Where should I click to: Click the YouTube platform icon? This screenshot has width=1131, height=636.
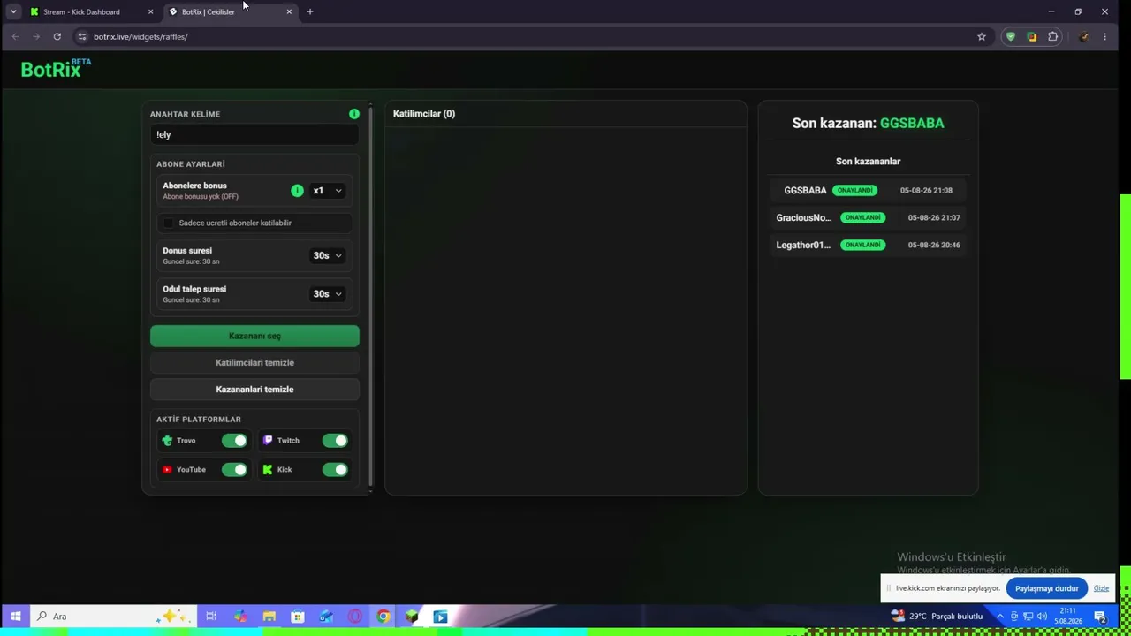tap(167, 470)
